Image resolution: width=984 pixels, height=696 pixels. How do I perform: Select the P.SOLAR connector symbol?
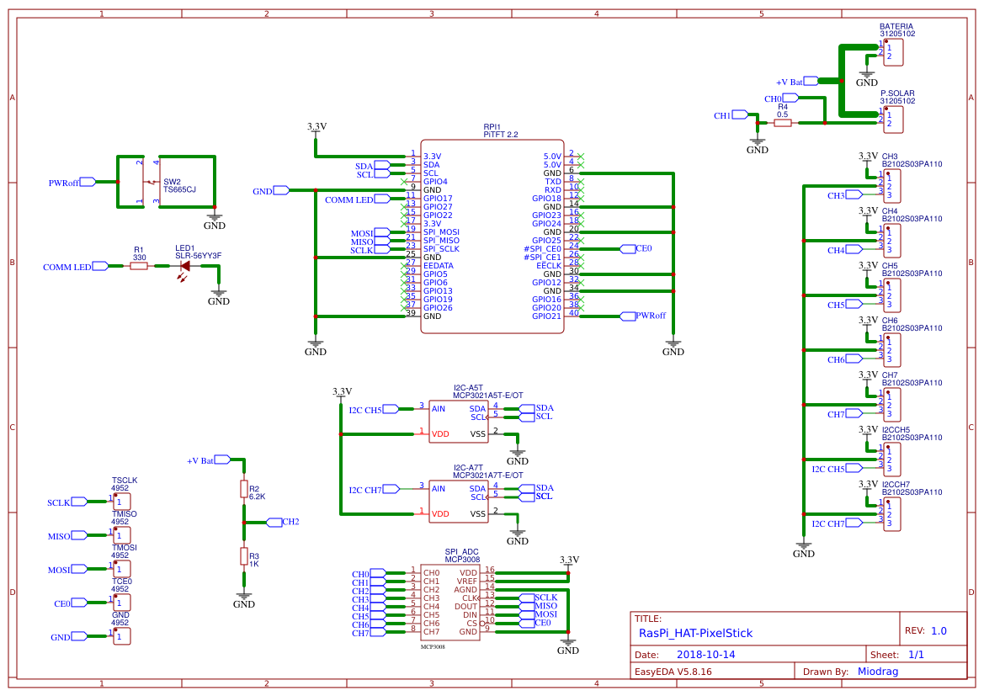[892, 118]
